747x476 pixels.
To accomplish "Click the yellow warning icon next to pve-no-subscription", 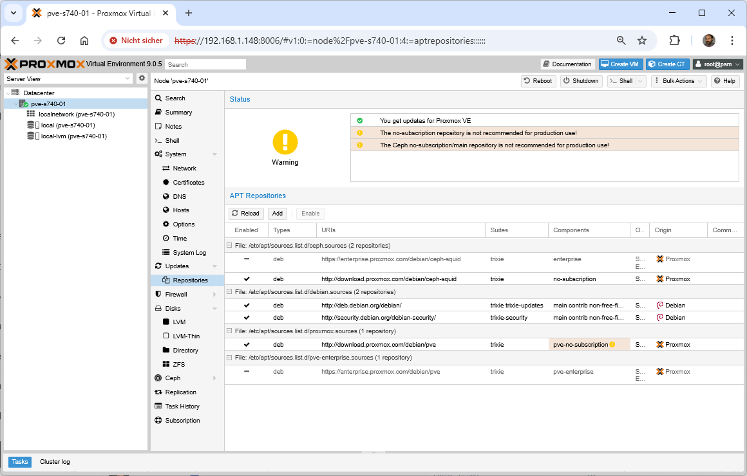I will pyautogui.click(x=612, y=345).
